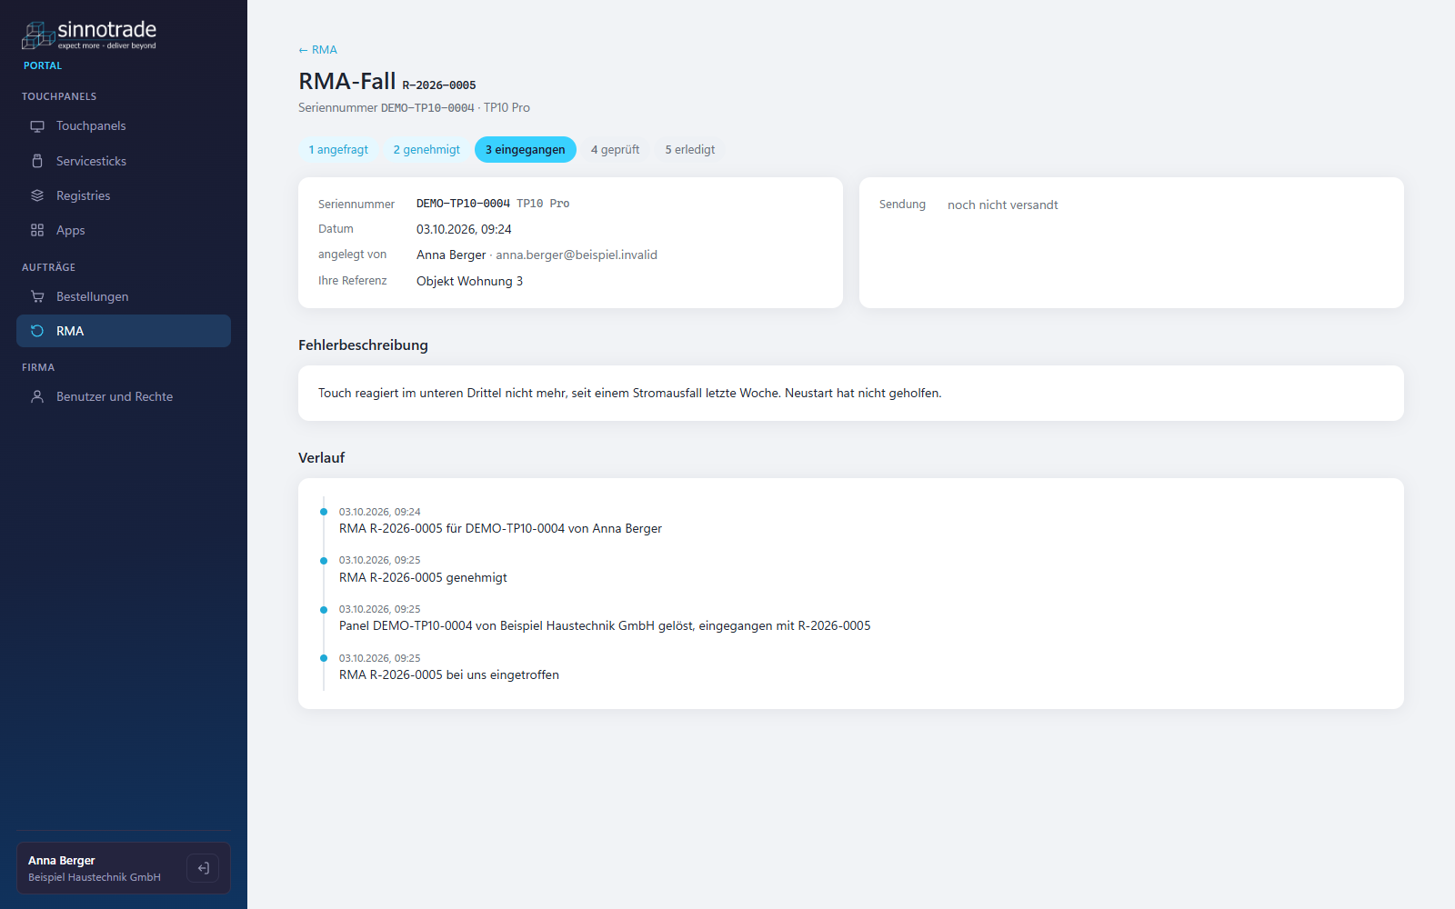Click reference 'Objekt Wohnung 3'
This screenshot has height=909, width=1455.
[x=469, y=282]
